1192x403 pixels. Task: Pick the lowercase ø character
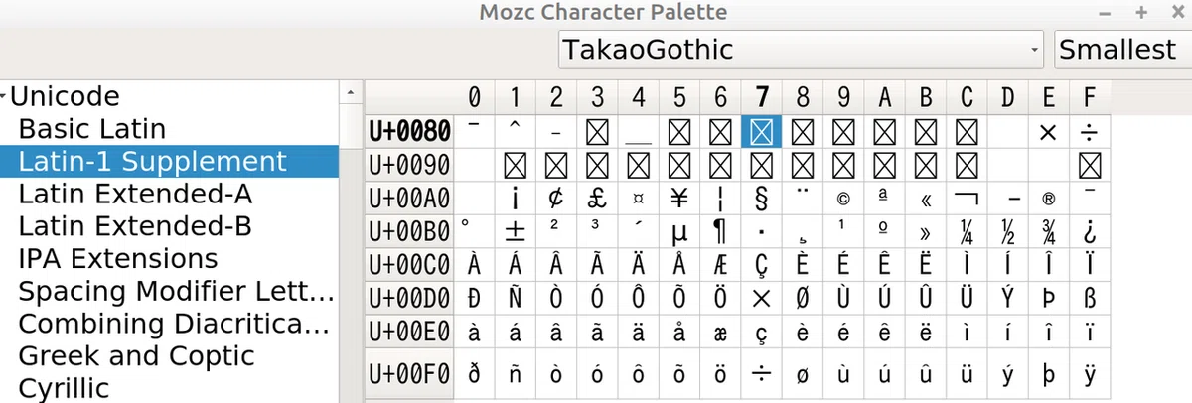803,373
